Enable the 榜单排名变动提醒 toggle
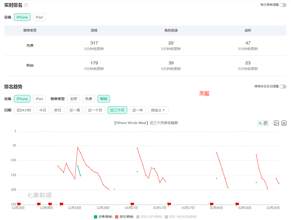 coord(283,87)
